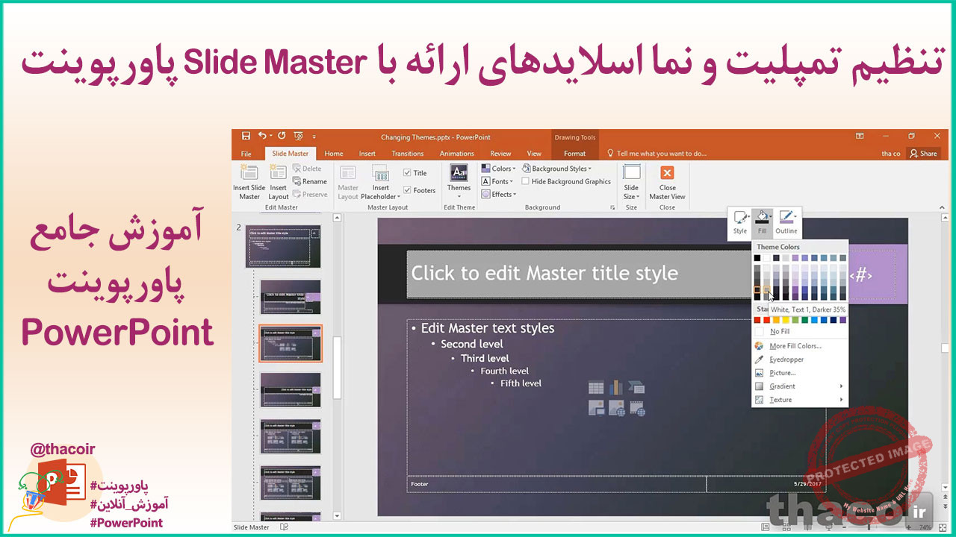Expand the Gradient submenu

click(x=783, y=386)
